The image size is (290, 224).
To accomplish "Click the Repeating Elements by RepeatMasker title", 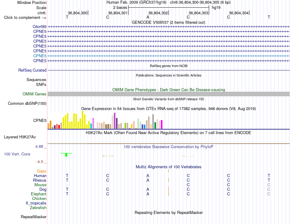I will (x=169, y=213).
